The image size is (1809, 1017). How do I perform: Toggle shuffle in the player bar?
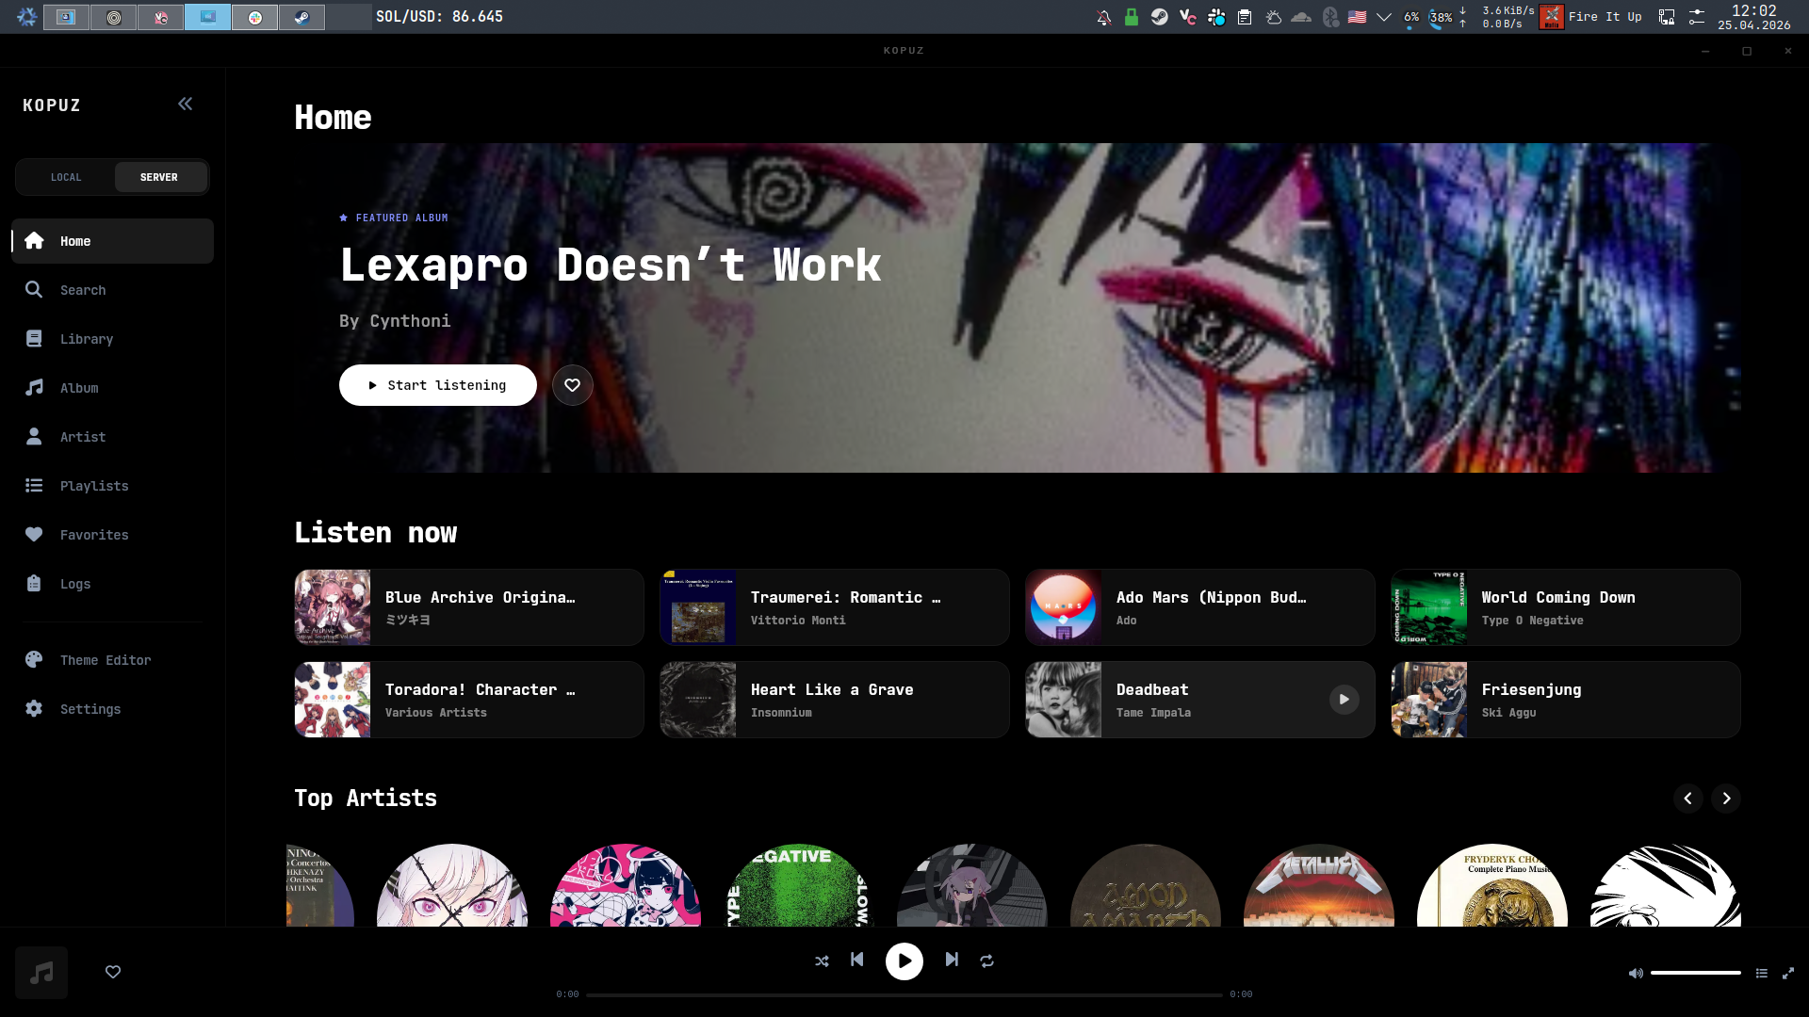tap(822, 961)
